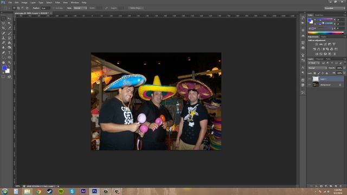347x195 pixels.
Task: Select the Brush tool
Action: (x=9, y=33)
